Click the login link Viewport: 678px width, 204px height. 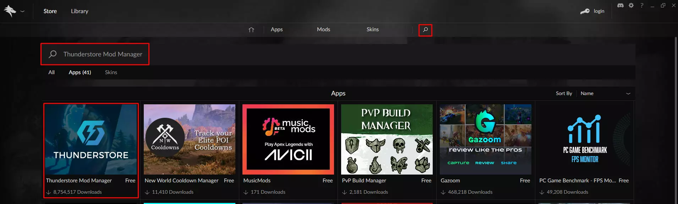tap(599, 11)
